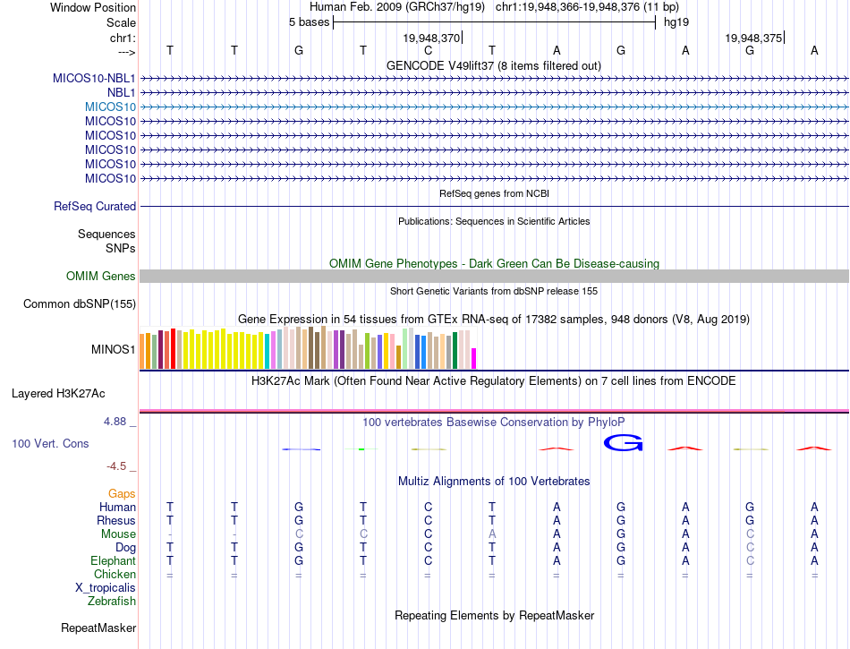Click the Human Feb. 2009 (GRCh37/hg19) assembly text
Screen dimensions: 850x649
click(x=396, y=7)
